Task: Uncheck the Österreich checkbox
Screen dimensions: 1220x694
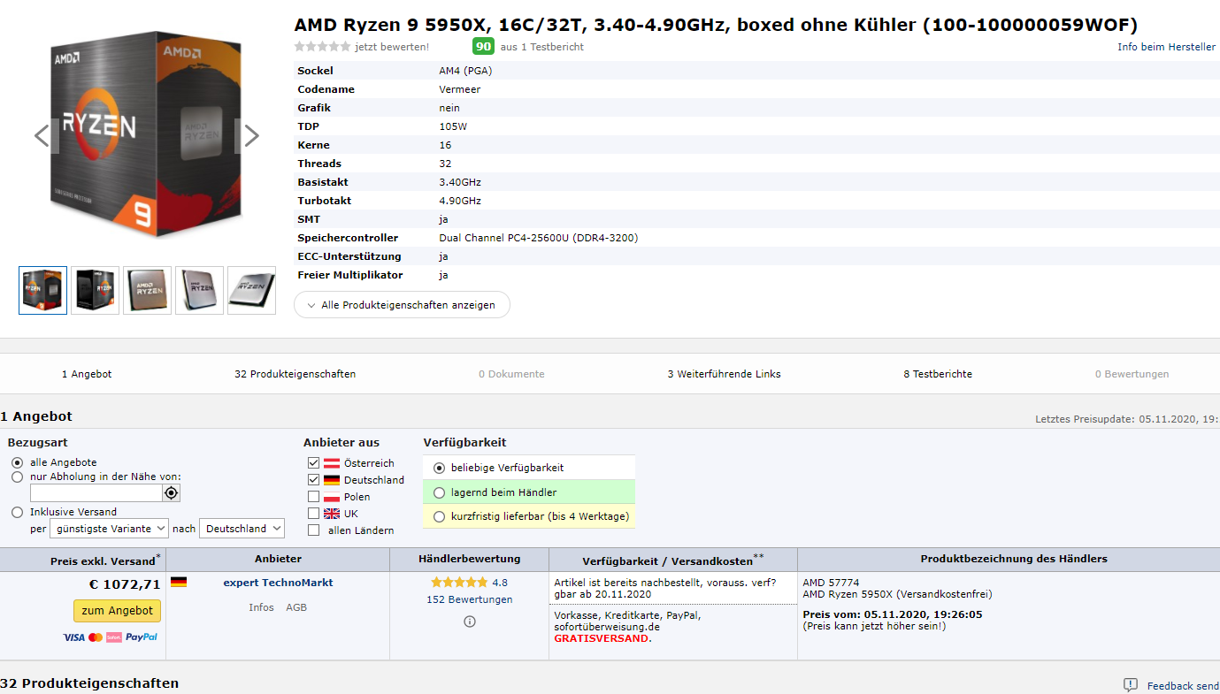Action: coord(313,463)
